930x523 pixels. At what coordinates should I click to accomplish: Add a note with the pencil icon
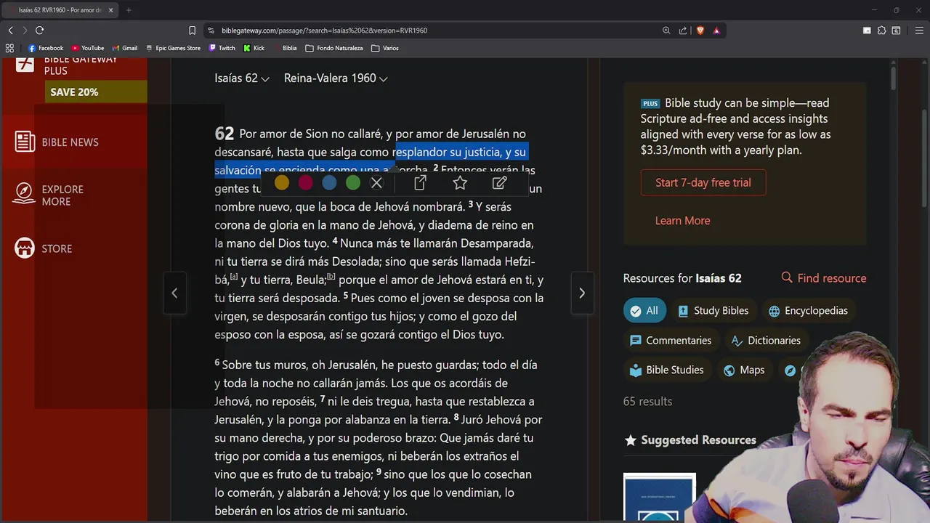[x=500, y=183]
